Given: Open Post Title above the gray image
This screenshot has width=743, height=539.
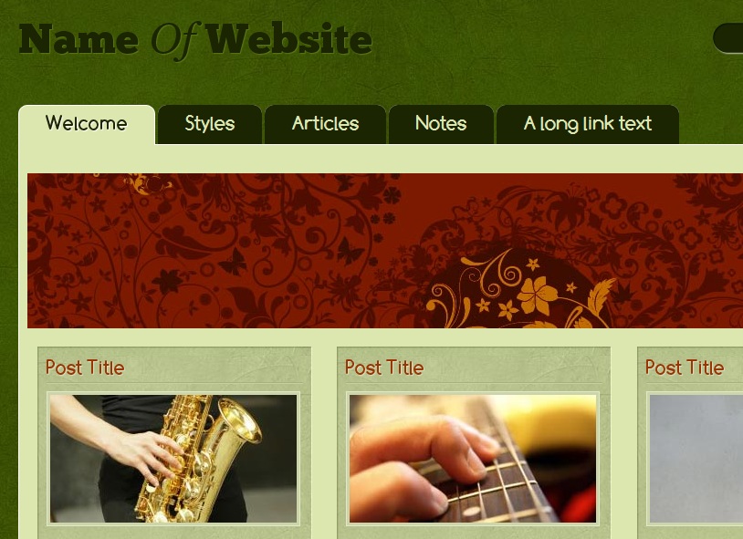Looking at the screenshot, I should coord(685,368).
